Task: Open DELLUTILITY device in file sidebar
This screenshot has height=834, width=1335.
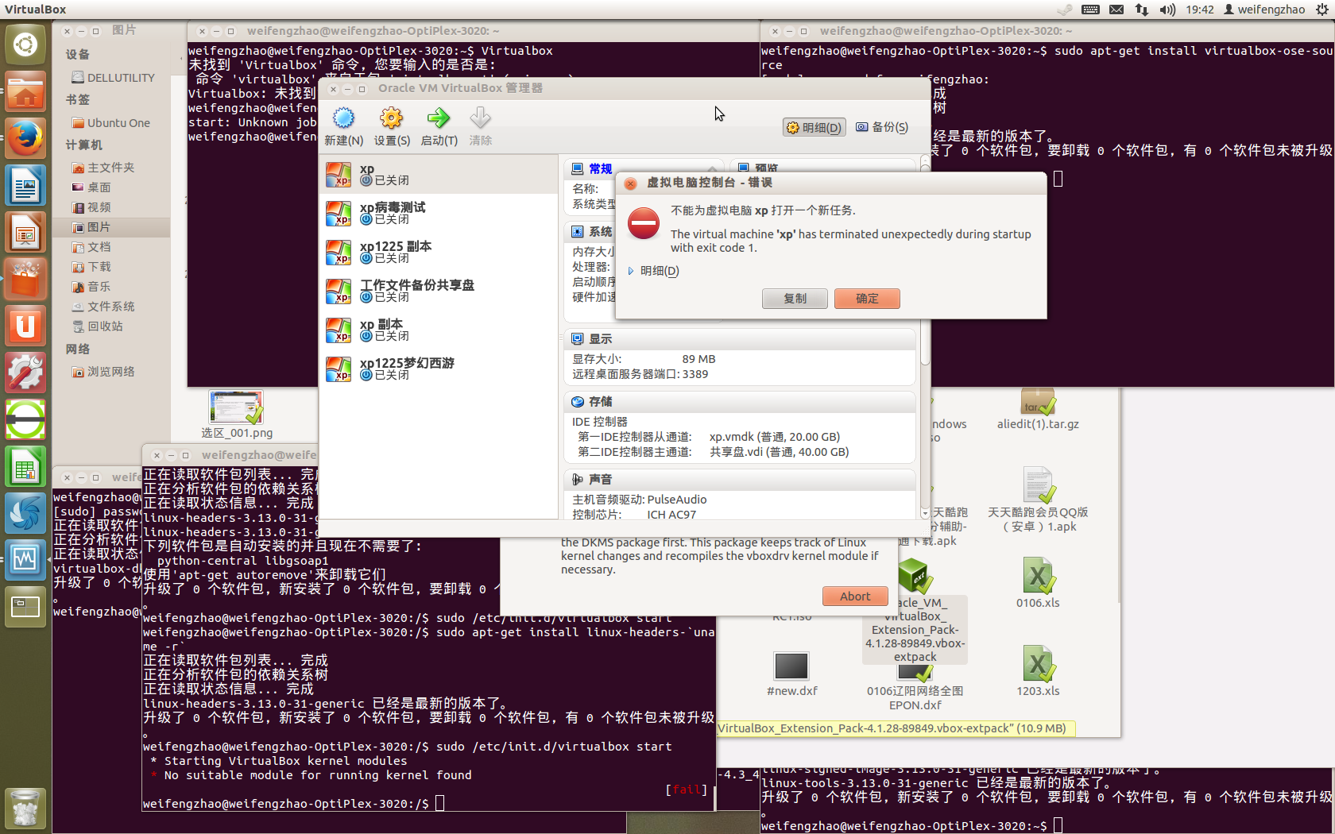Action: pos(114,78)
